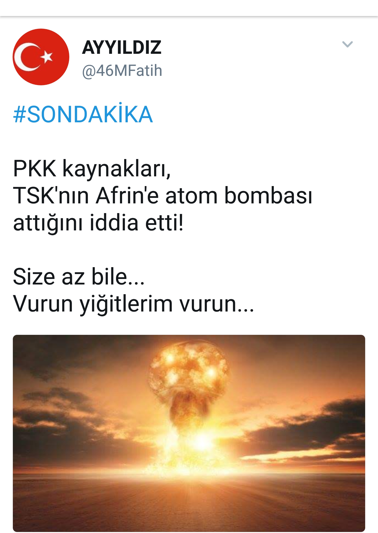The height and width of the screenshot is (533, 378).
Task: Tap the line 'Vurun yiğitlerim vurun...'
Action: (133, 304)
